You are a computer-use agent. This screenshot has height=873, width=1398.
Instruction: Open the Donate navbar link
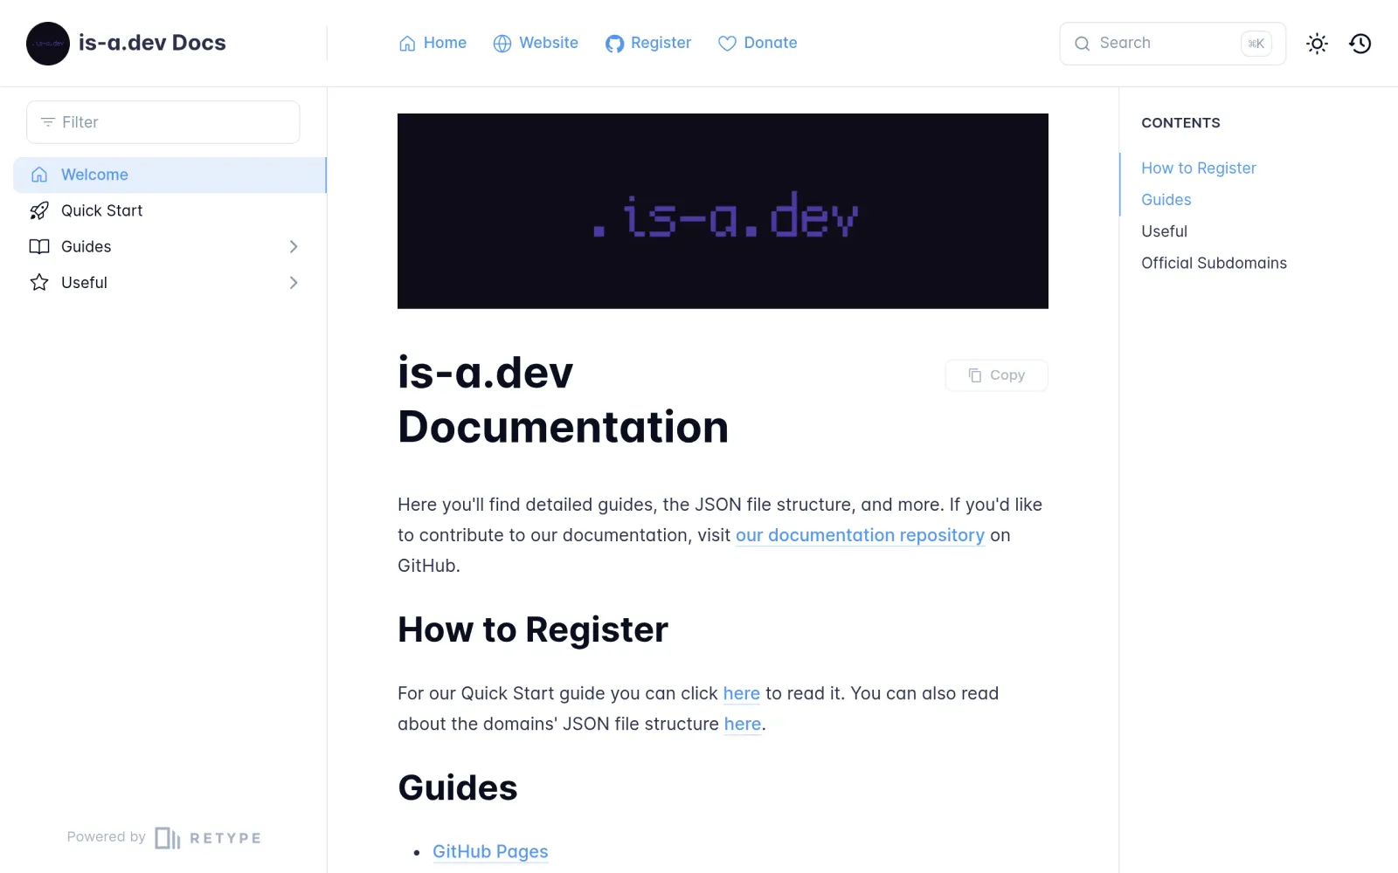(758, 43)
